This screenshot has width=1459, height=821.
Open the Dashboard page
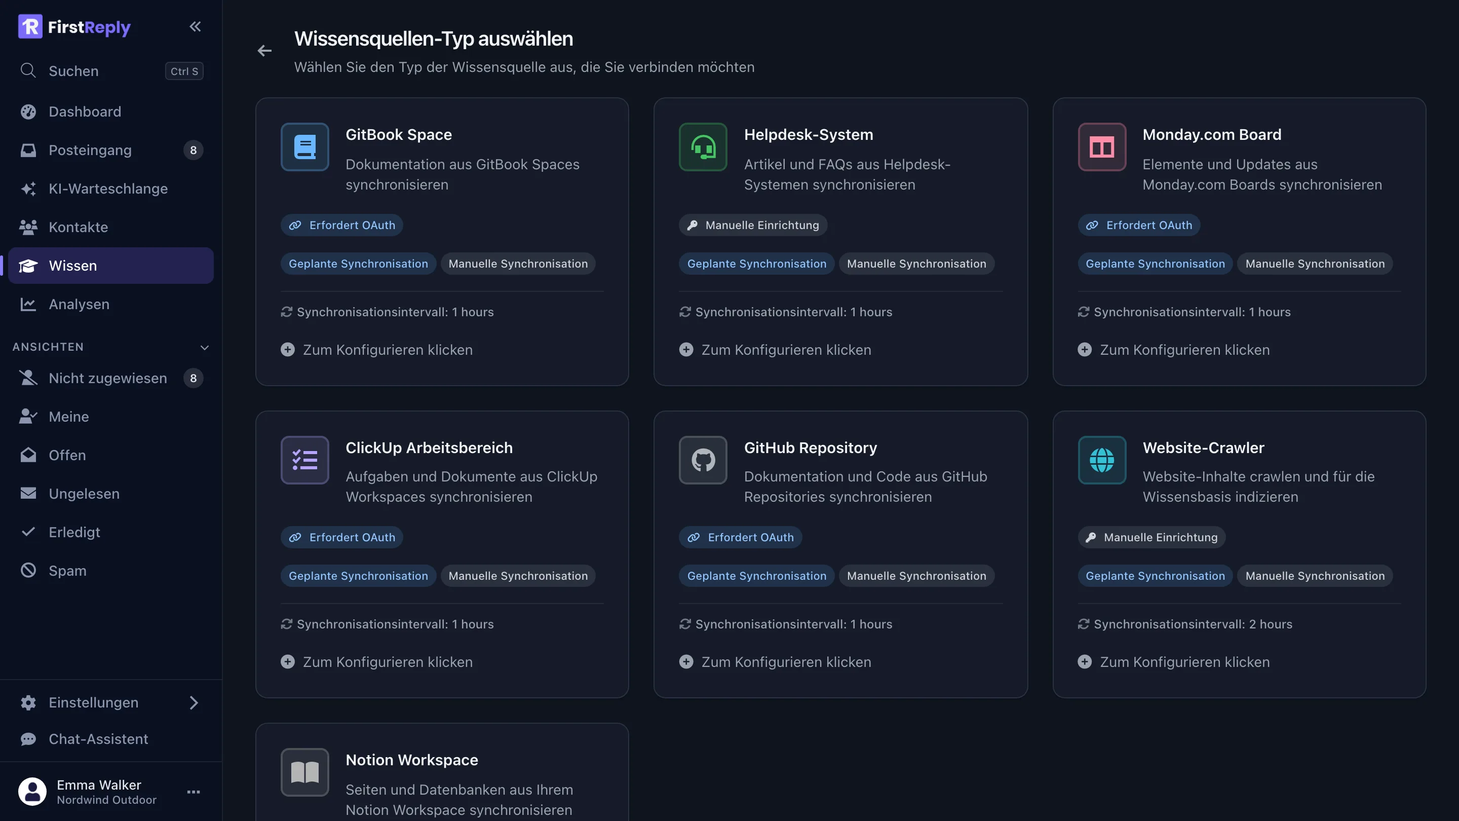pos(111,111)
